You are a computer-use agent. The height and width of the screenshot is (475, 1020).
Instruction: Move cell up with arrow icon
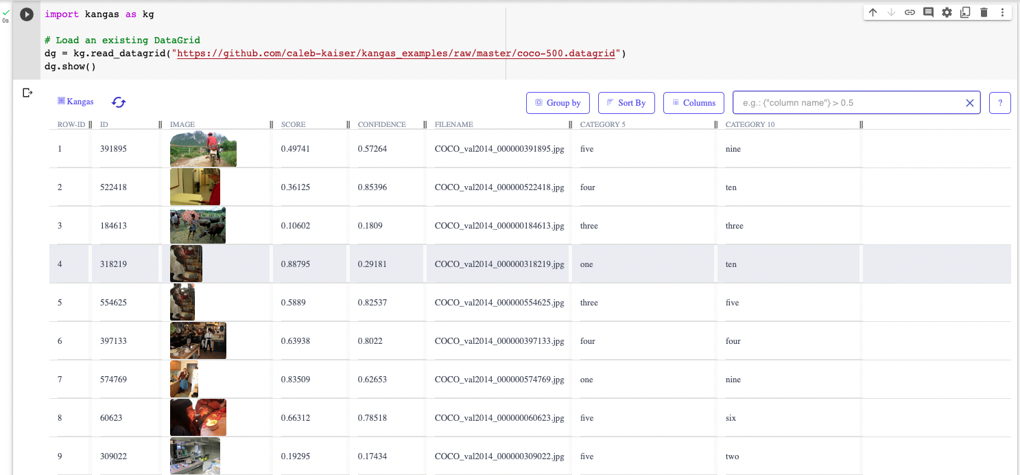(x=873, y=12)
